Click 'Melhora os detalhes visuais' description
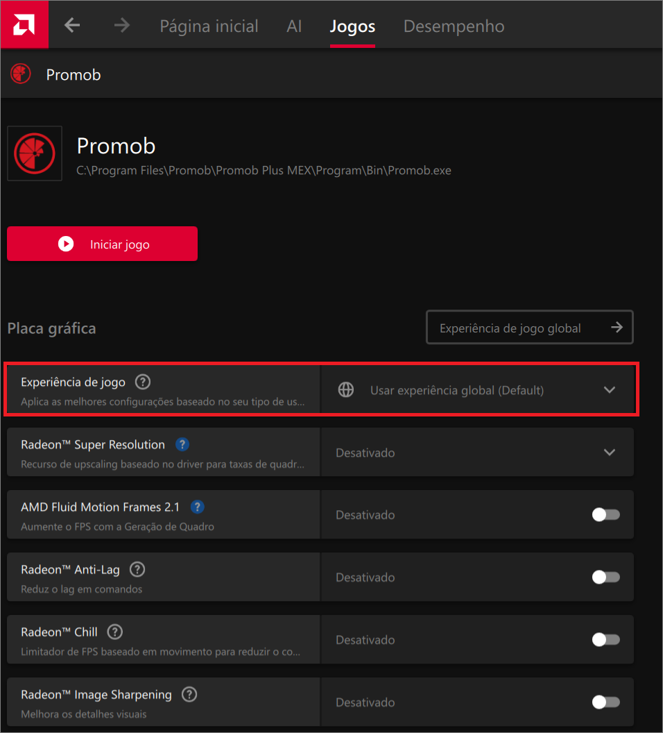This screenshot has width=663, height=733. click(84, 714)
